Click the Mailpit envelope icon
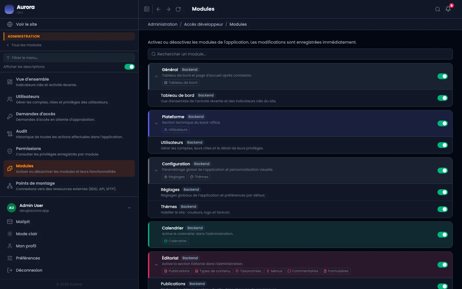This screenshot has width=462, height=289. 10,222
